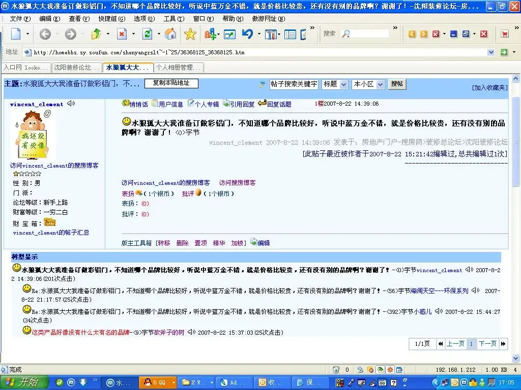Image resolution: width=521 pixels, height=390 pixels.
Task: Open the 标题 search type dropdown
Action: 343,84
